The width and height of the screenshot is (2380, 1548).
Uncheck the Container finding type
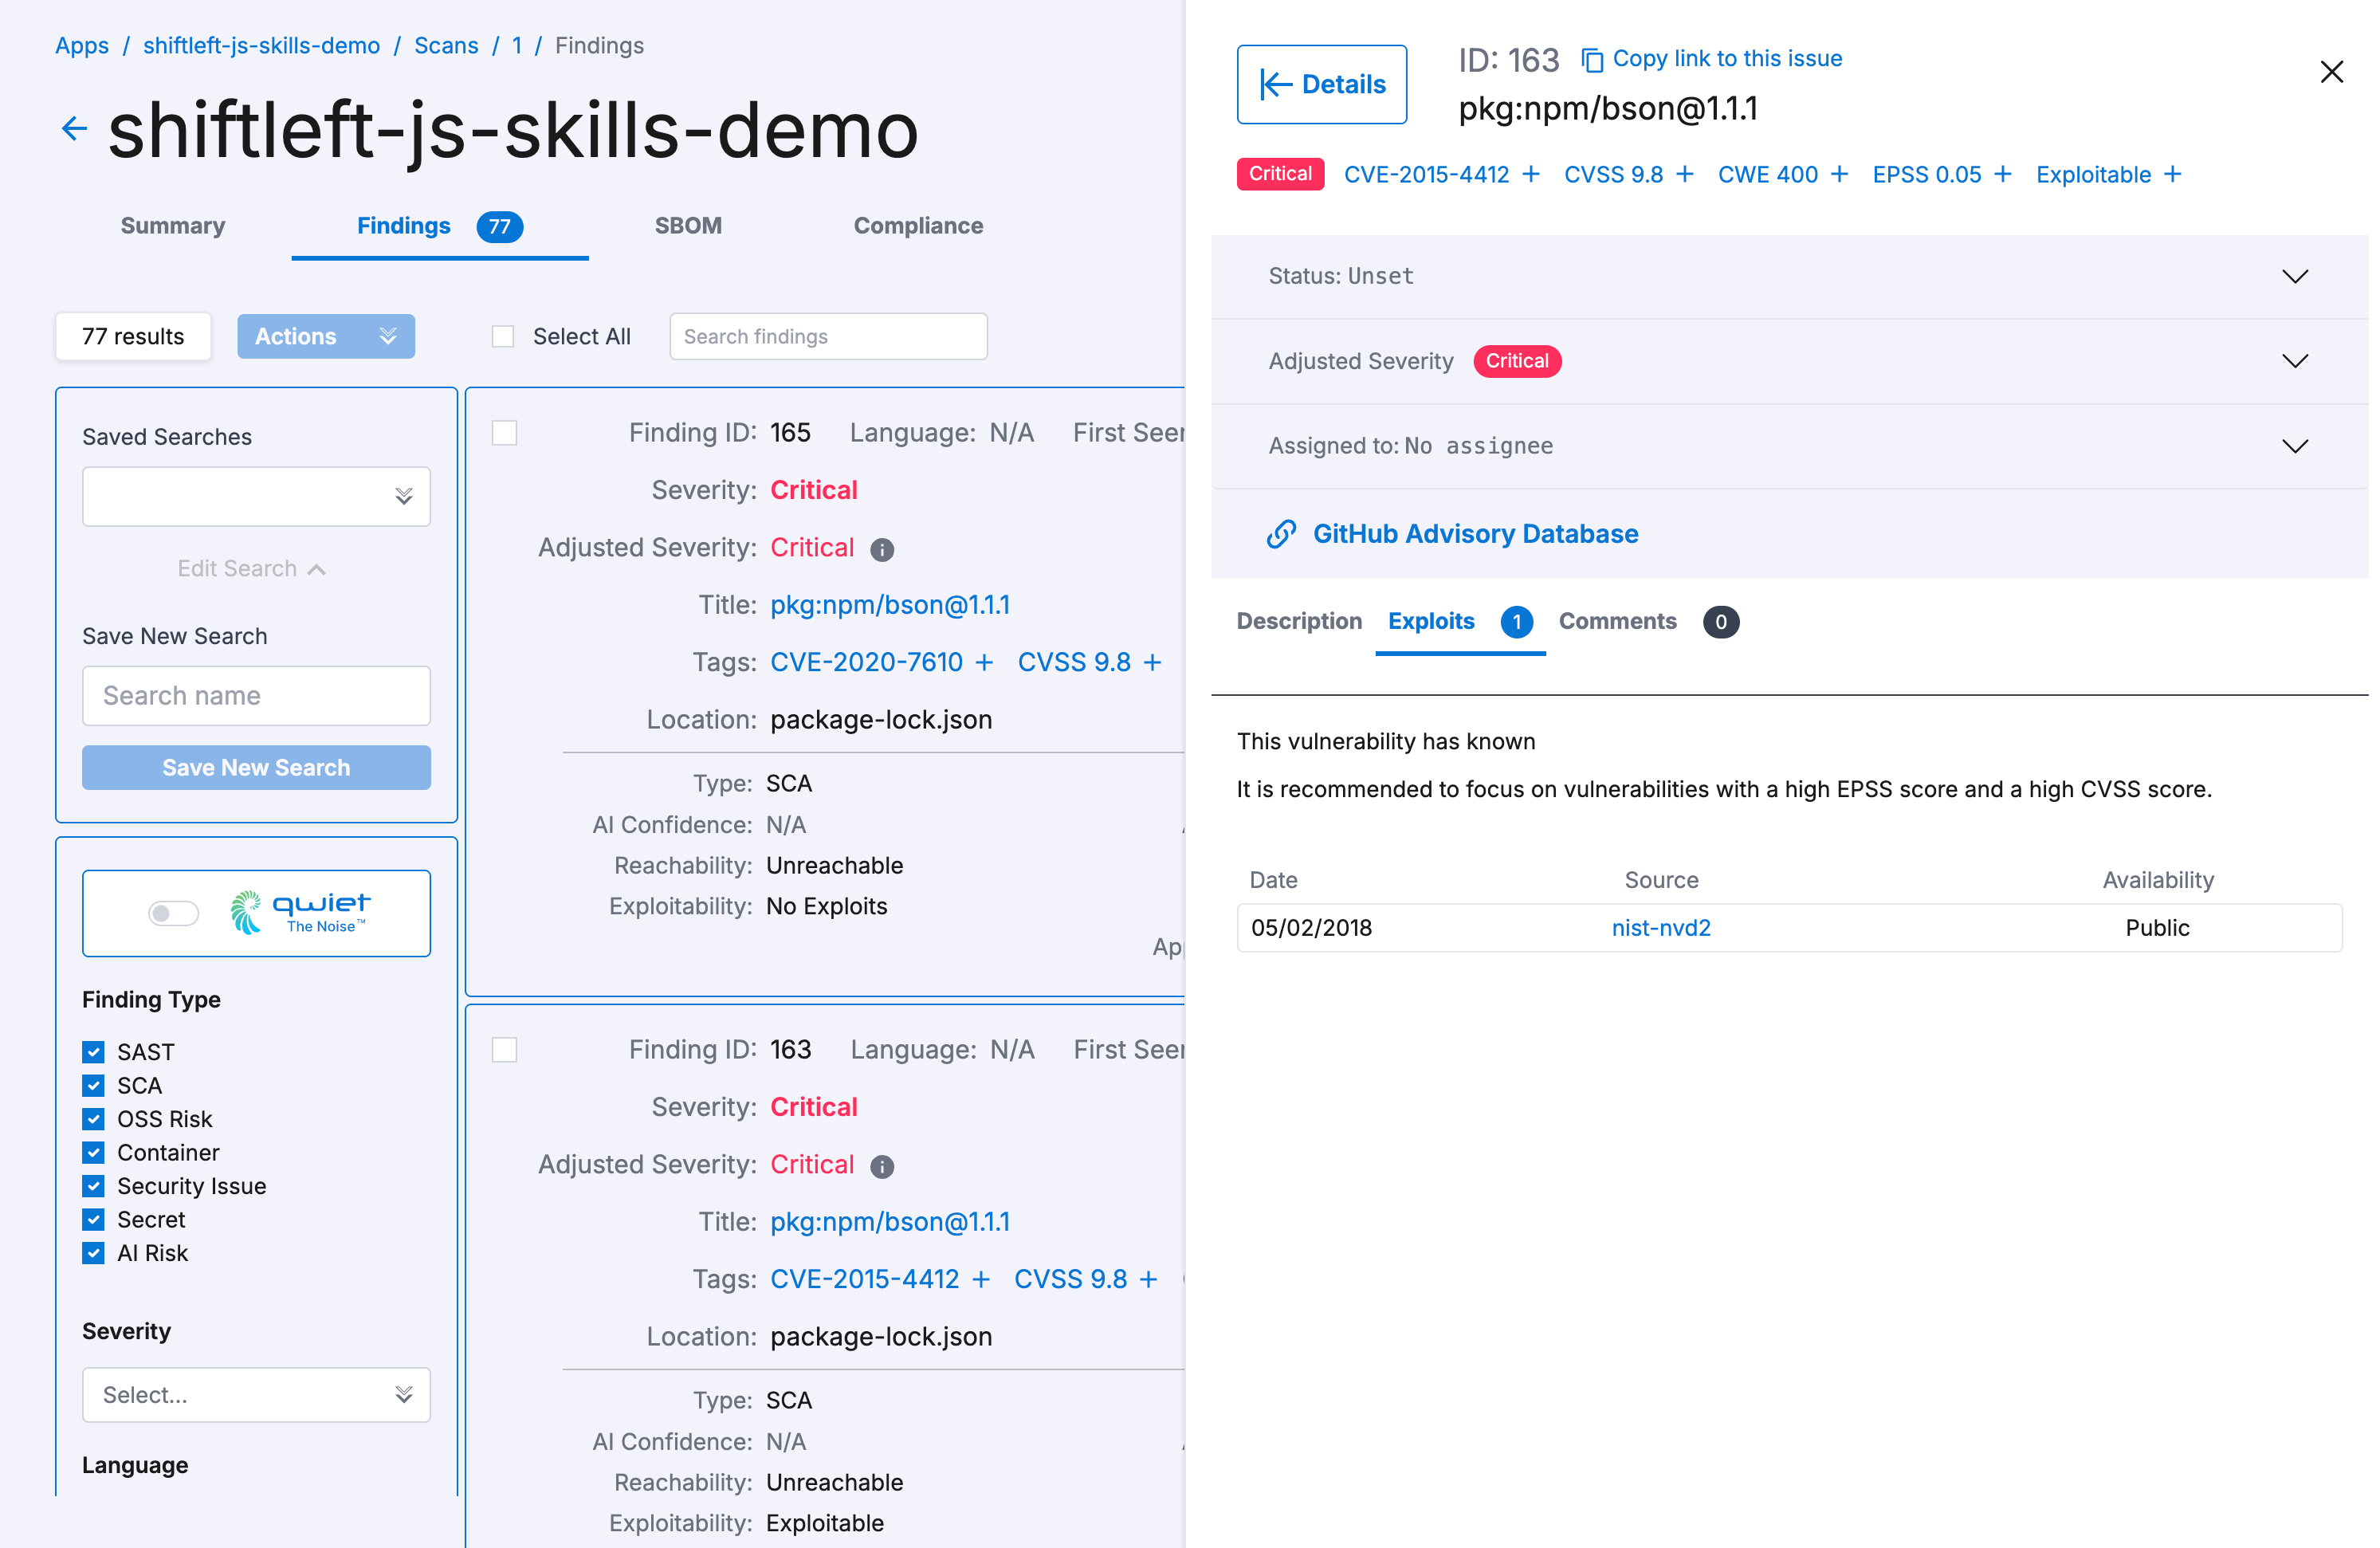click(x=93, y=1153)
